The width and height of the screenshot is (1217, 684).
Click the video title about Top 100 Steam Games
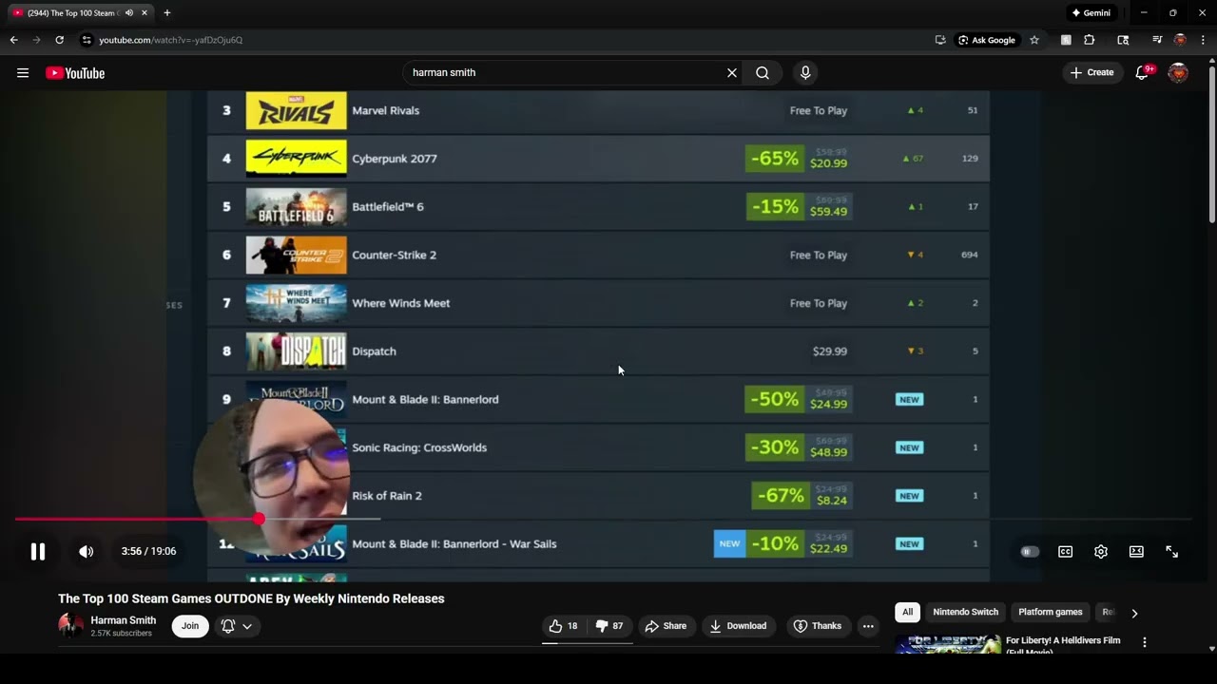251,598
